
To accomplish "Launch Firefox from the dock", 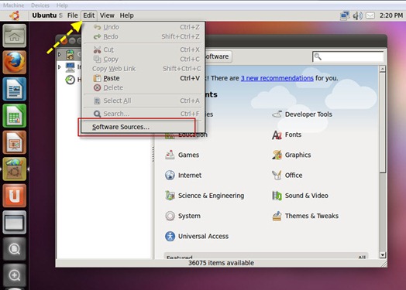I will click(15, 63).
